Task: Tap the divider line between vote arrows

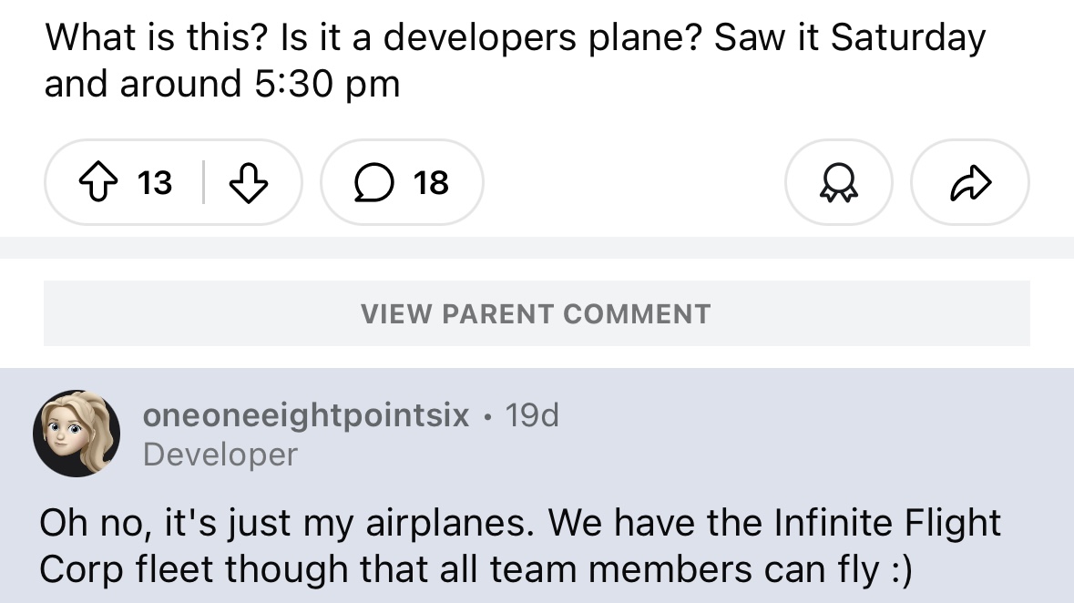Action: click(203, 183)
